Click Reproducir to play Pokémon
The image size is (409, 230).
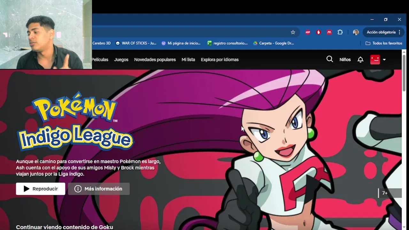pyautogui.click(x=41, y=189)
